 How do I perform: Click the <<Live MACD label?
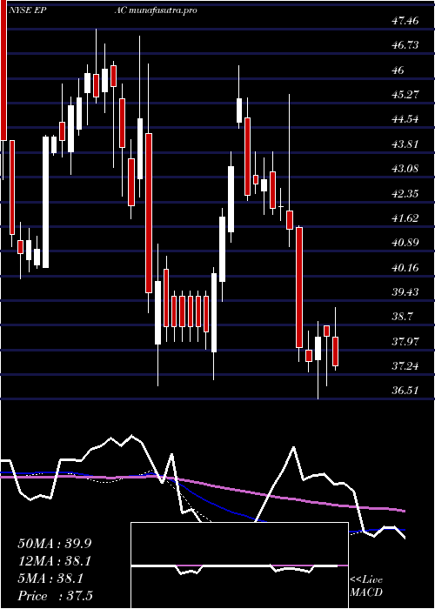click(366, 586)
